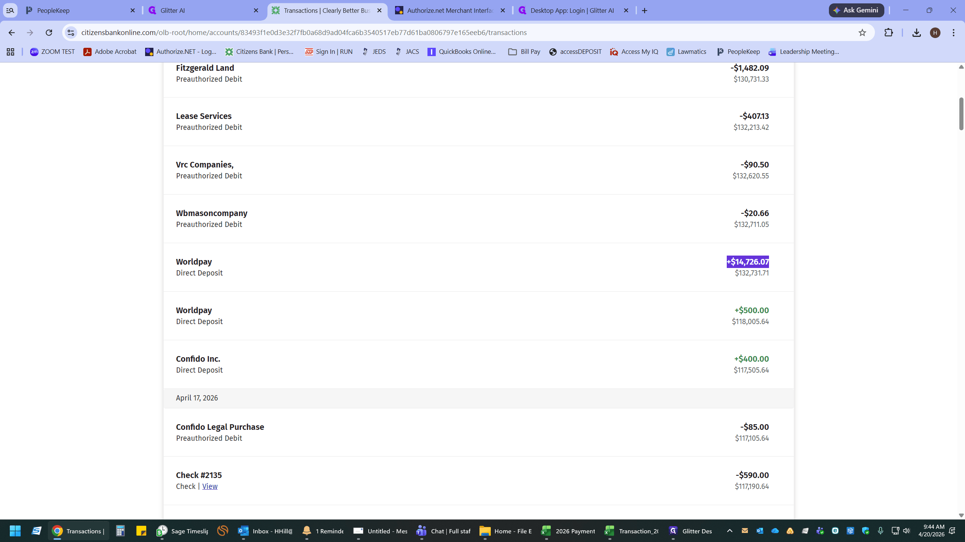965x542 pixels.
Task: Open a new browser tab
Action: (645, 11)
